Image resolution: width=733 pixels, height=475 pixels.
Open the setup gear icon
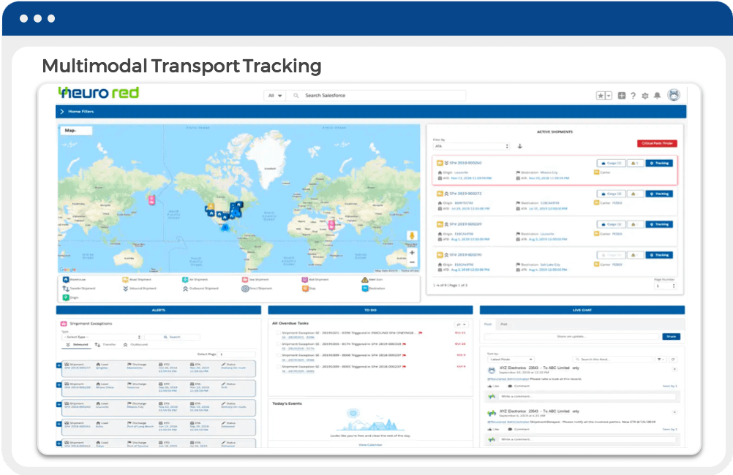[x=645, y=95]
